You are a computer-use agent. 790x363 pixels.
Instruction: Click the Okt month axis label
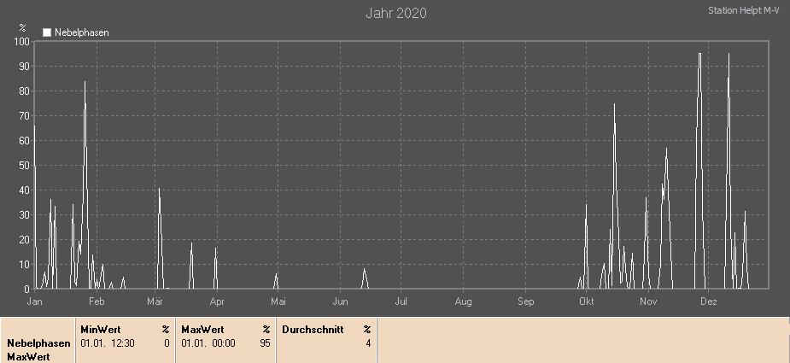click(586, 302)
